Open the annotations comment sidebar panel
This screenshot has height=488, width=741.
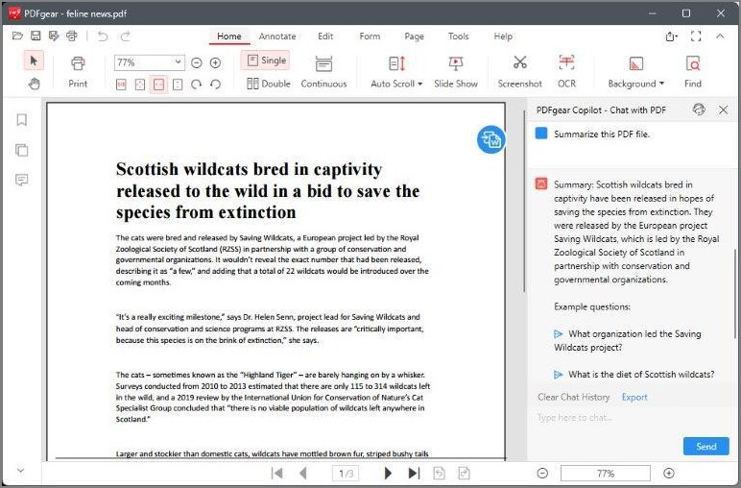click(22, 180)
